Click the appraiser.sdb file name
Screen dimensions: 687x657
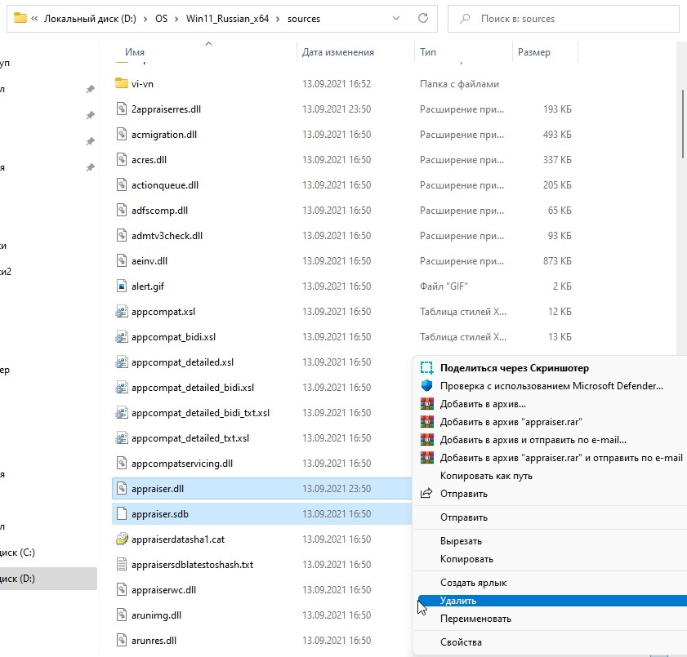(160, 514)
